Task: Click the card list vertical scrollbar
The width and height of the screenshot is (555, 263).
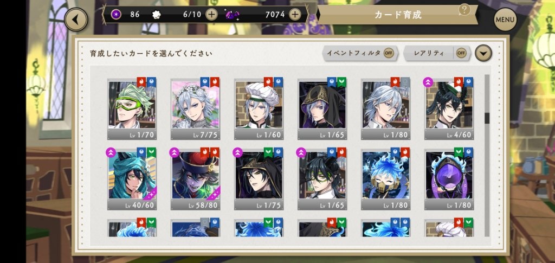Action: [x=487, y=156]
